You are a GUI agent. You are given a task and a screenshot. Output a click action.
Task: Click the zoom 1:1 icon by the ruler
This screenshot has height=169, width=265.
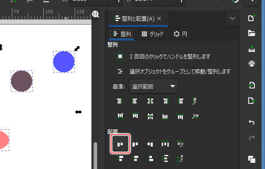(x=95, y=14)
